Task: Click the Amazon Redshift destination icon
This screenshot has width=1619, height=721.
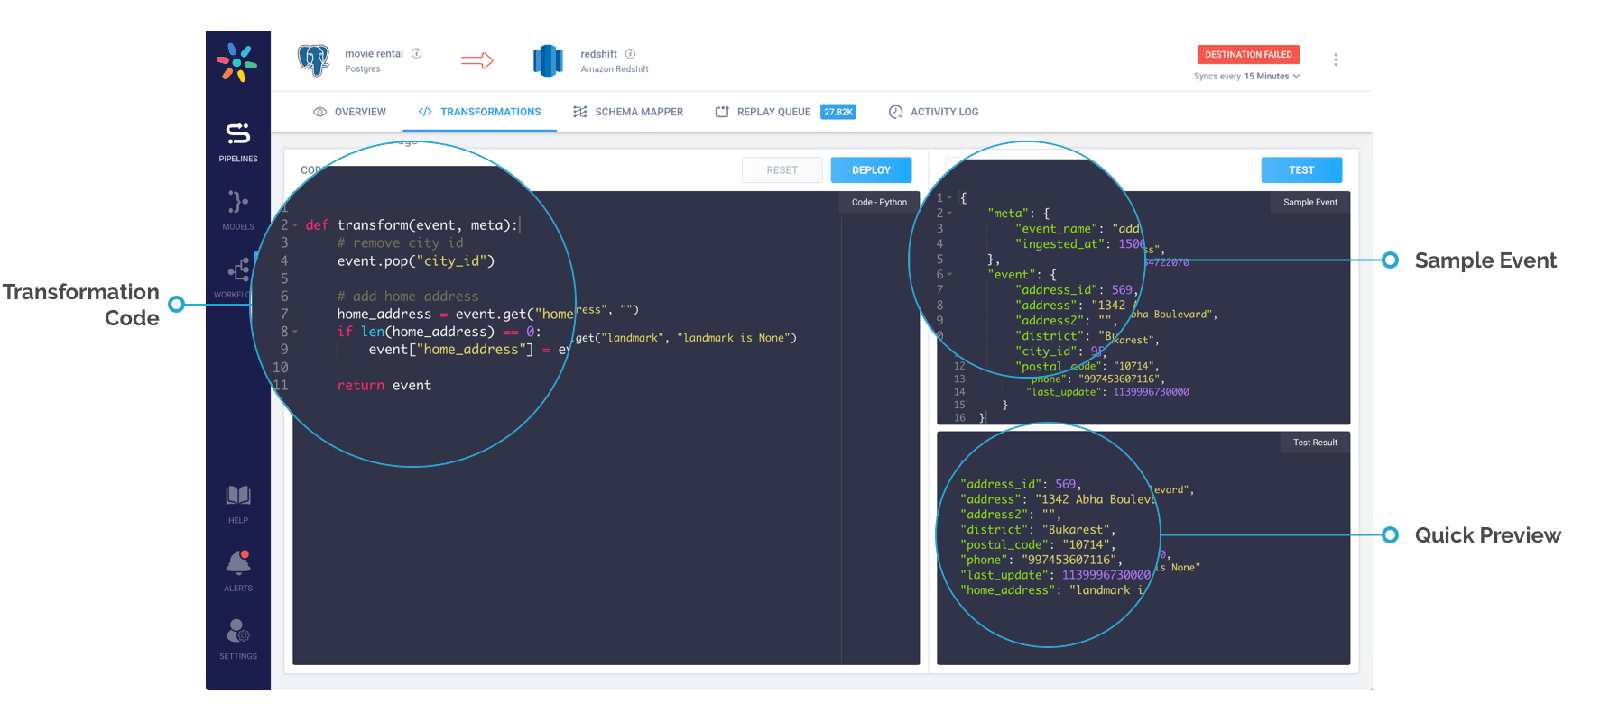Action: coord(548,60)
